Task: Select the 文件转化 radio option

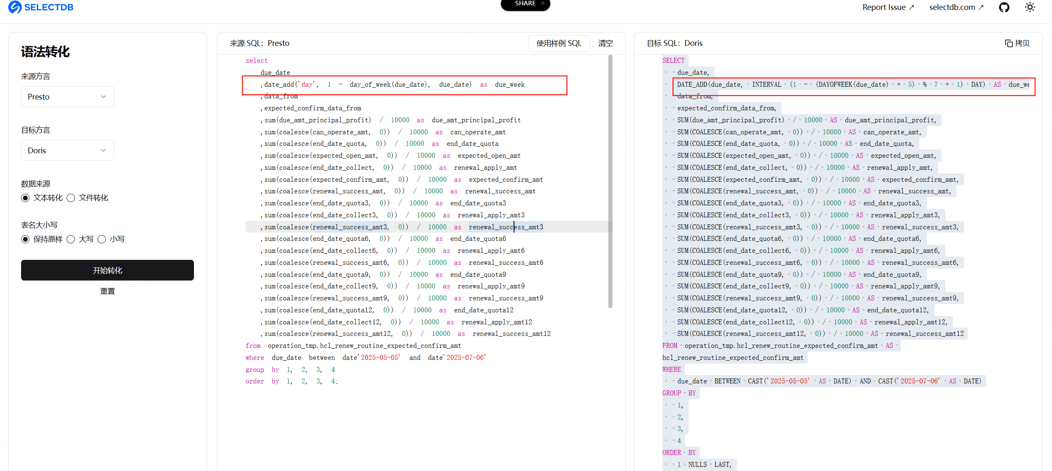Action: 71,198
